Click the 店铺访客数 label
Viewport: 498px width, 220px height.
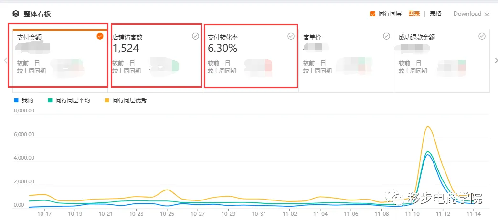coord(127,37)
